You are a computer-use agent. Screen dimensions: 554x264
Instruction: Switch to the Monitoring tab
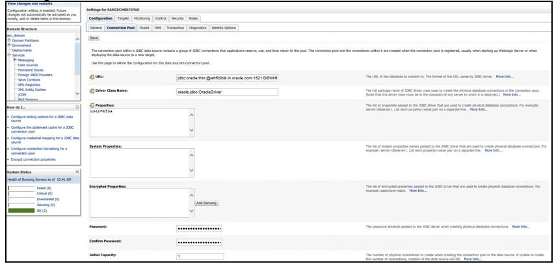[x=142, y=18]
